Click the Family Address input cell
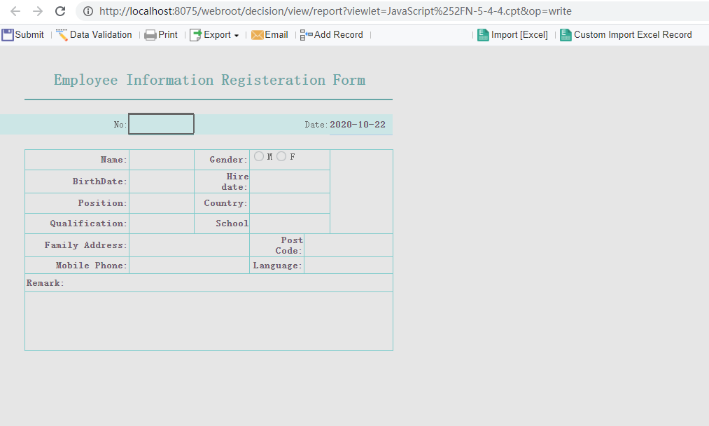 [x=190, y=245]
